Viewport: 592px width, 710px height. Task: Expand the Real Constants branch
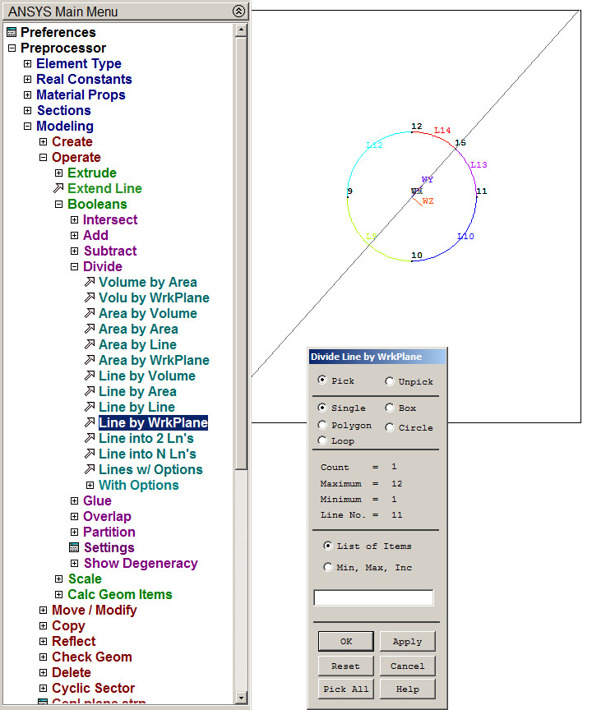click(x=28, y=79)
